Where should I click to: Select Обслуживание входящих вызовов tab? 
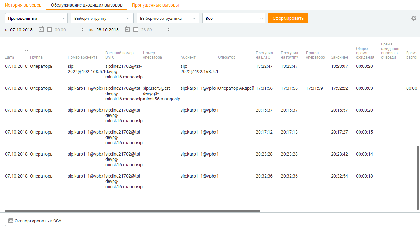[x=87, y=5]
